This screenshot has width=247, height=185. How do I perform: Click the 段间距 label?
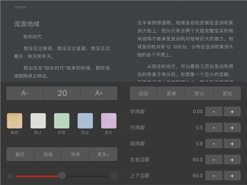coord(137,143)
